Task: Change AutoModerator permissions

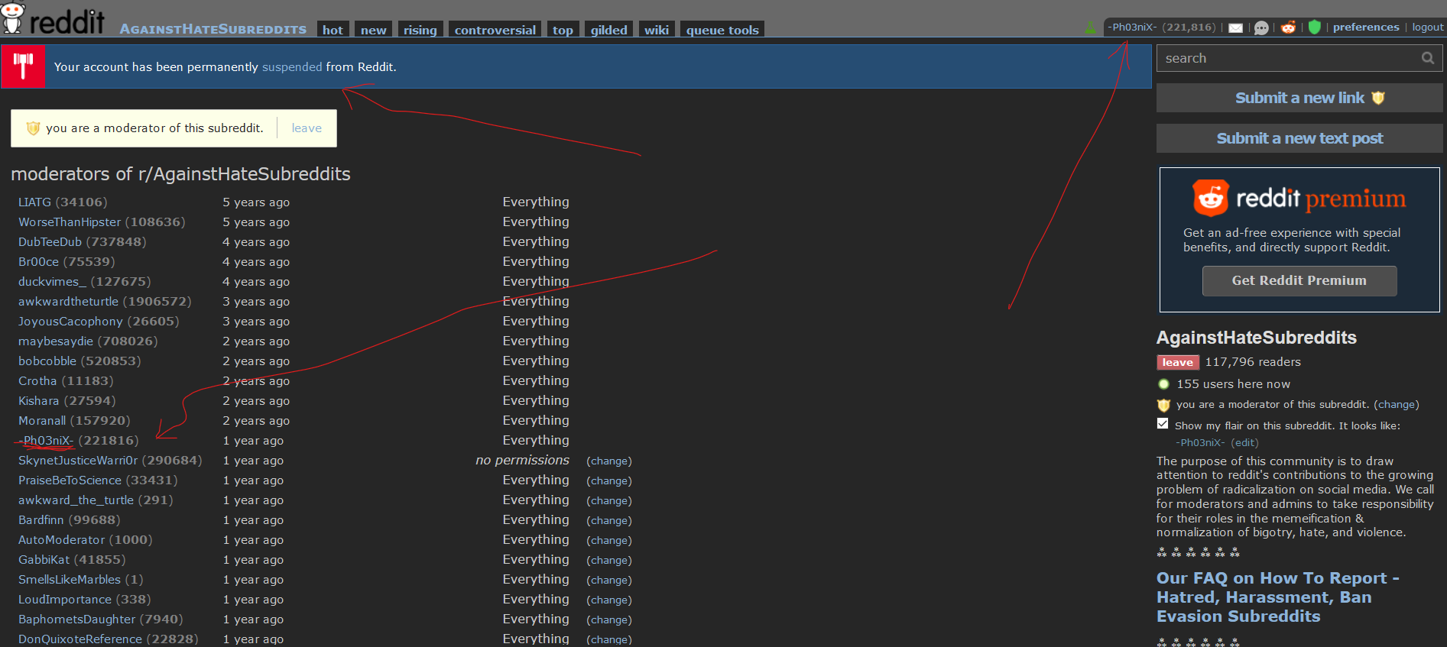Action: coord(609,541)
